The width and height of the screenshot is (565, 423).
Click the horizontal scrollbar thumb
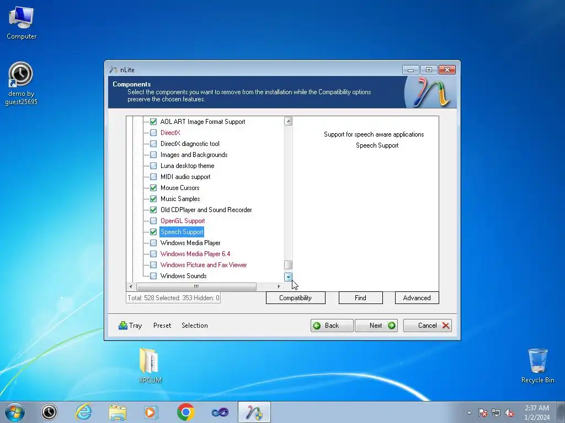coord(196,286)
